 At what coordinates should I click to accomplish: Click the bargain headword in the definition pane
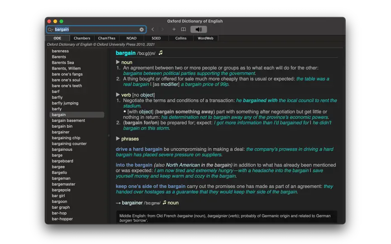(126, 53)
